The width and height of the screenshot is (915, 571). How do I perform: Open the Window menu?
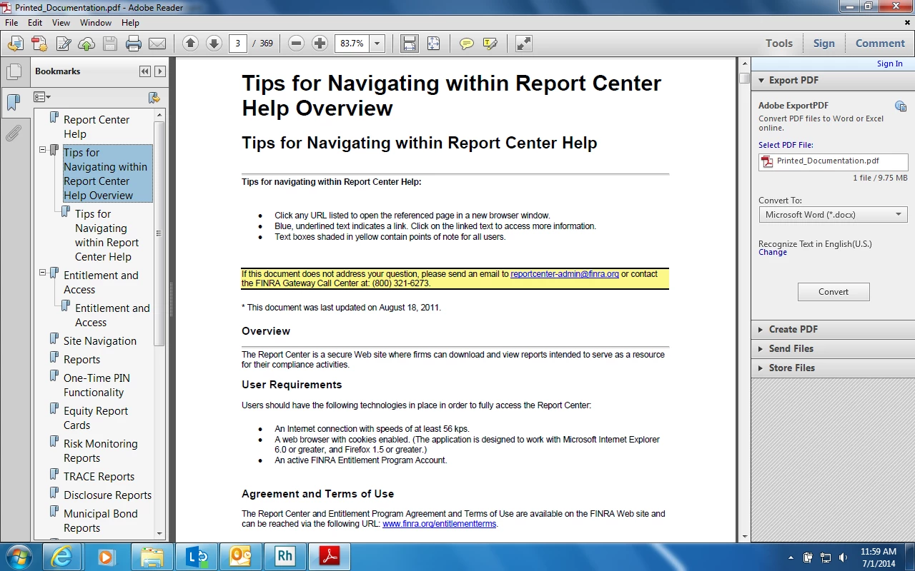point(96,23)
